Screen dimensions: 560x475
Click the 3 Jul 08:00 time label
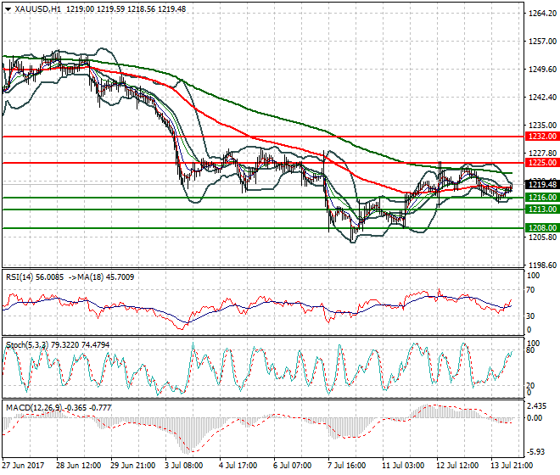[x=184, y=466]
